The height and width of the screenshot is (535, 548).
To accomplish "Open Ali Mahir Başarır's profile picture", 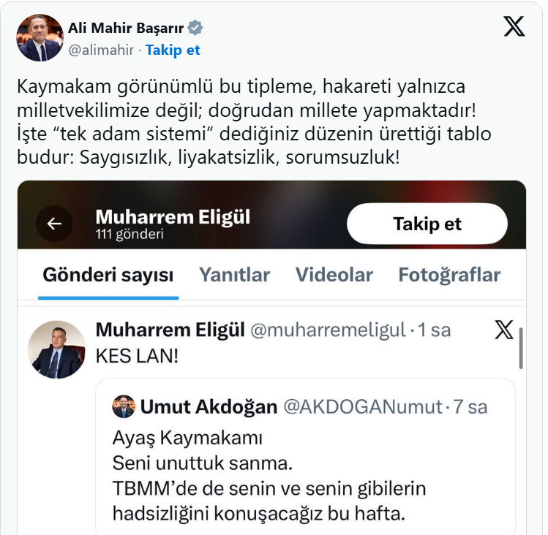I will point(40,38).
